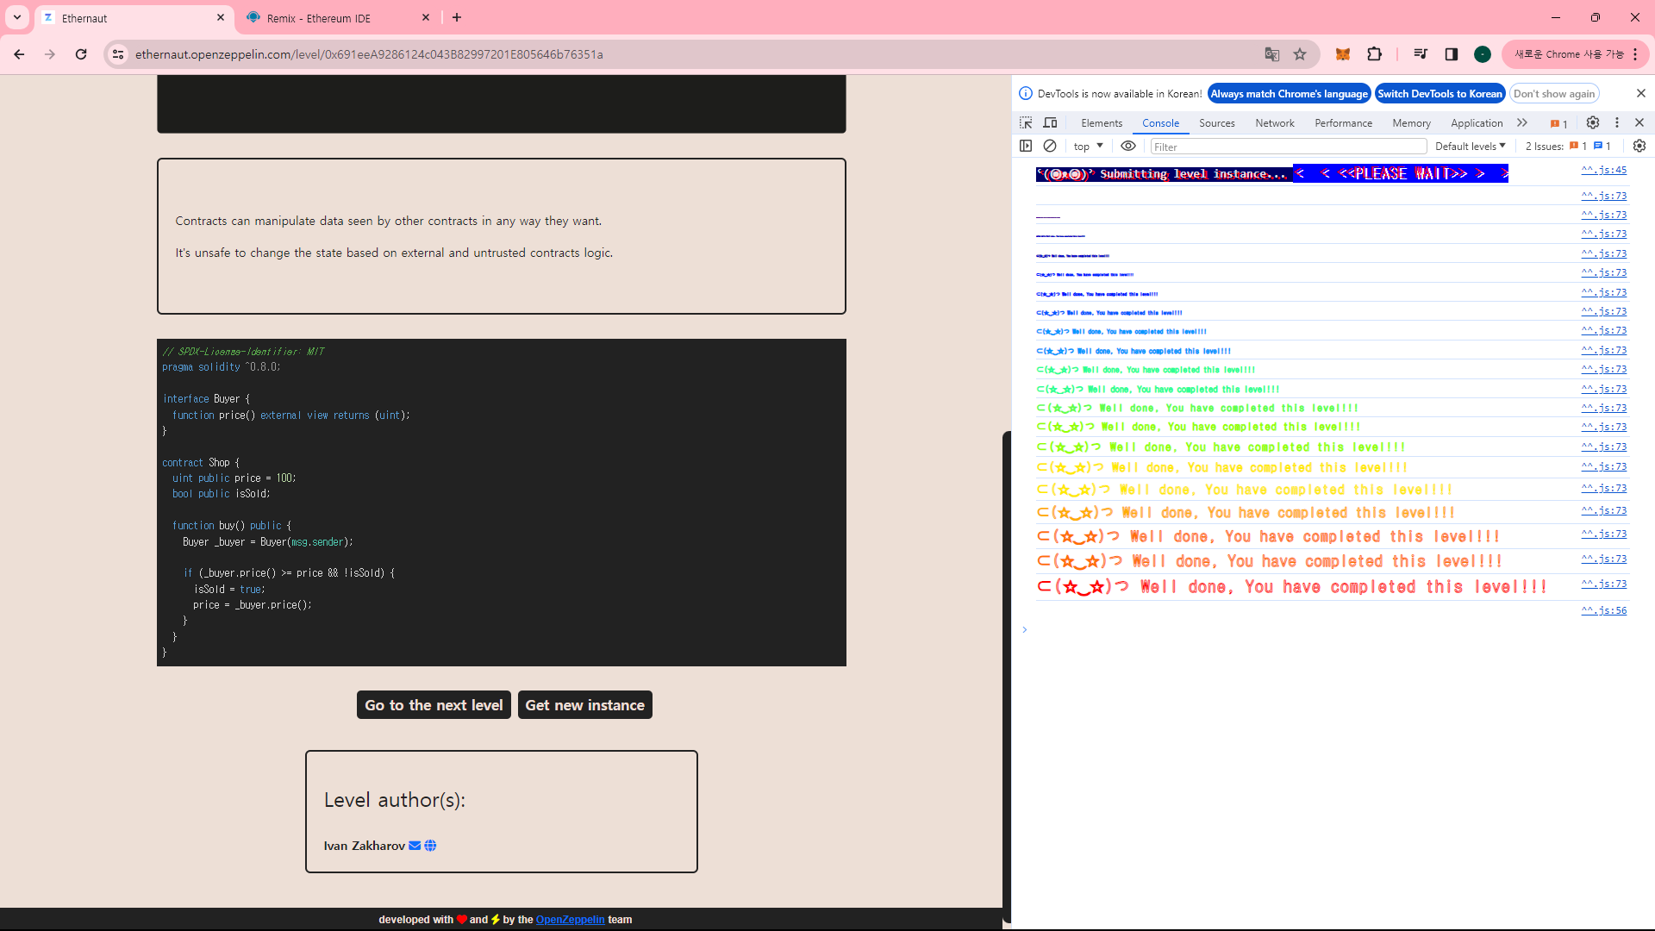Create a live expression eye icon
Image resolution: width=1655 pixels, height=931 pixels.
tap(1128, 147)
